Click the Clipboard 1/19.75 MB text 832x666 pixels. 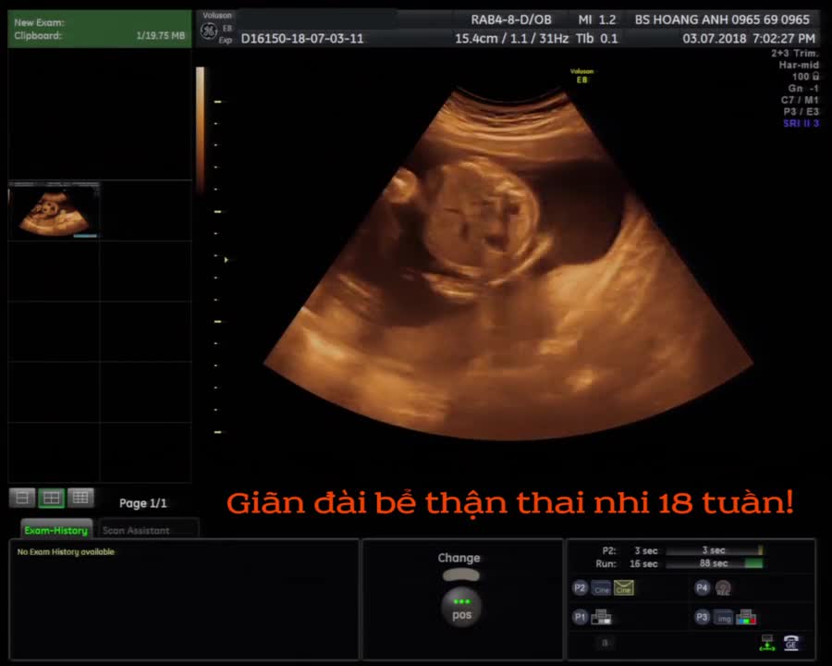pos(99,35)
